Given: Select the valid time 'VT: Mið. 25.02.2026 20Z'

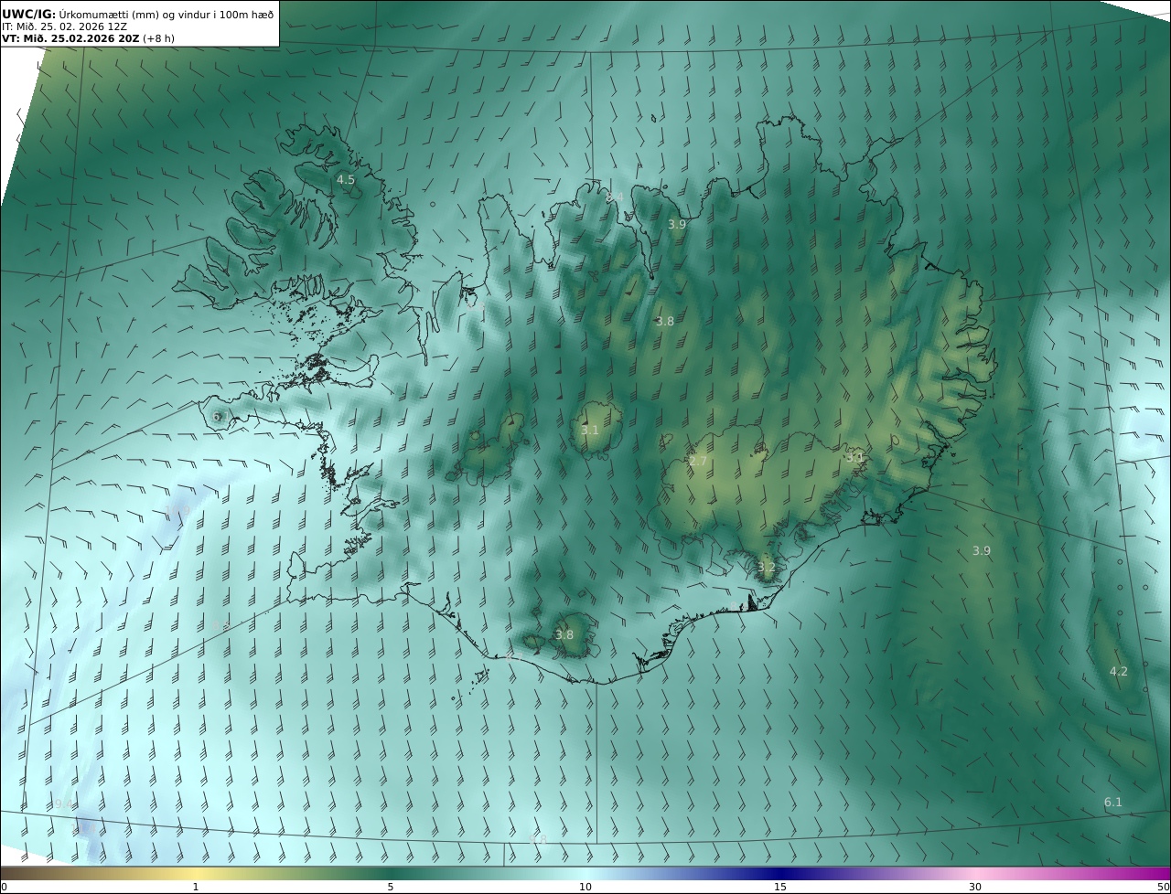Looking at the screenshot, I should click(x=70, y=38).
